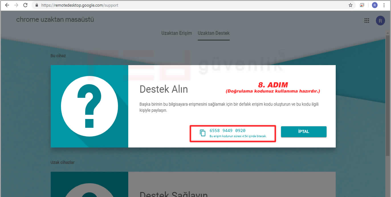Go back with browser back arrow
391x197 pixels.
coord(7,5)
